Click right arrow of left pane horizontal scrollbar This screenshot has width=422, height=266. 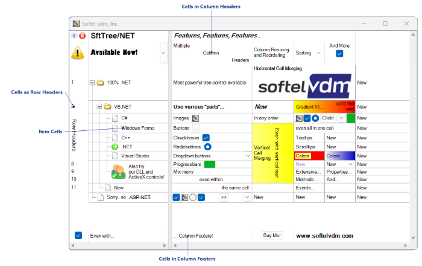point(165,245)
